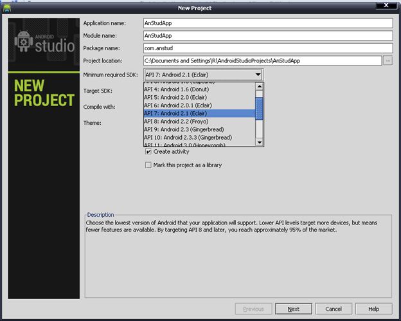This screenshot has height=321, width=401.
Task: Click the SDK list scroll down arrow
Action: coord(260,142)
